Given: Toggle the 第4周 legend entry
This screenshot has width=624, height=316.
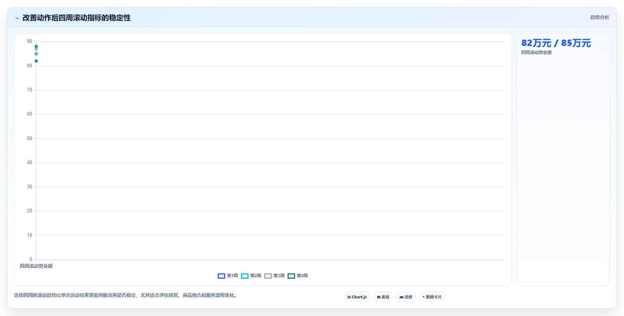Looking at the screenshot, I should tap(298, 276).
